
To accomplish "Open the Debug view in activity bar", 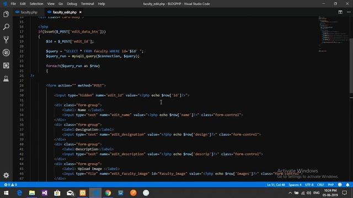I will (x=6, y=53).
